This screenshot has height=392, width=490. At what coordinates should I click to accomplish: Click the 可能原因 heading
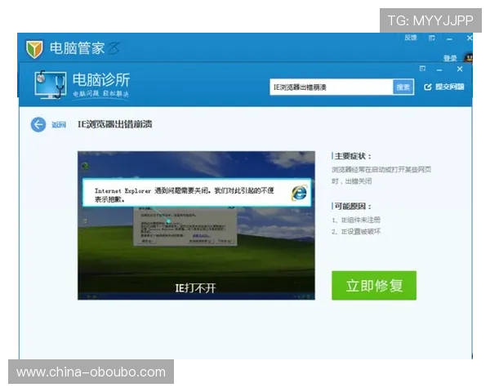[353, 207]
